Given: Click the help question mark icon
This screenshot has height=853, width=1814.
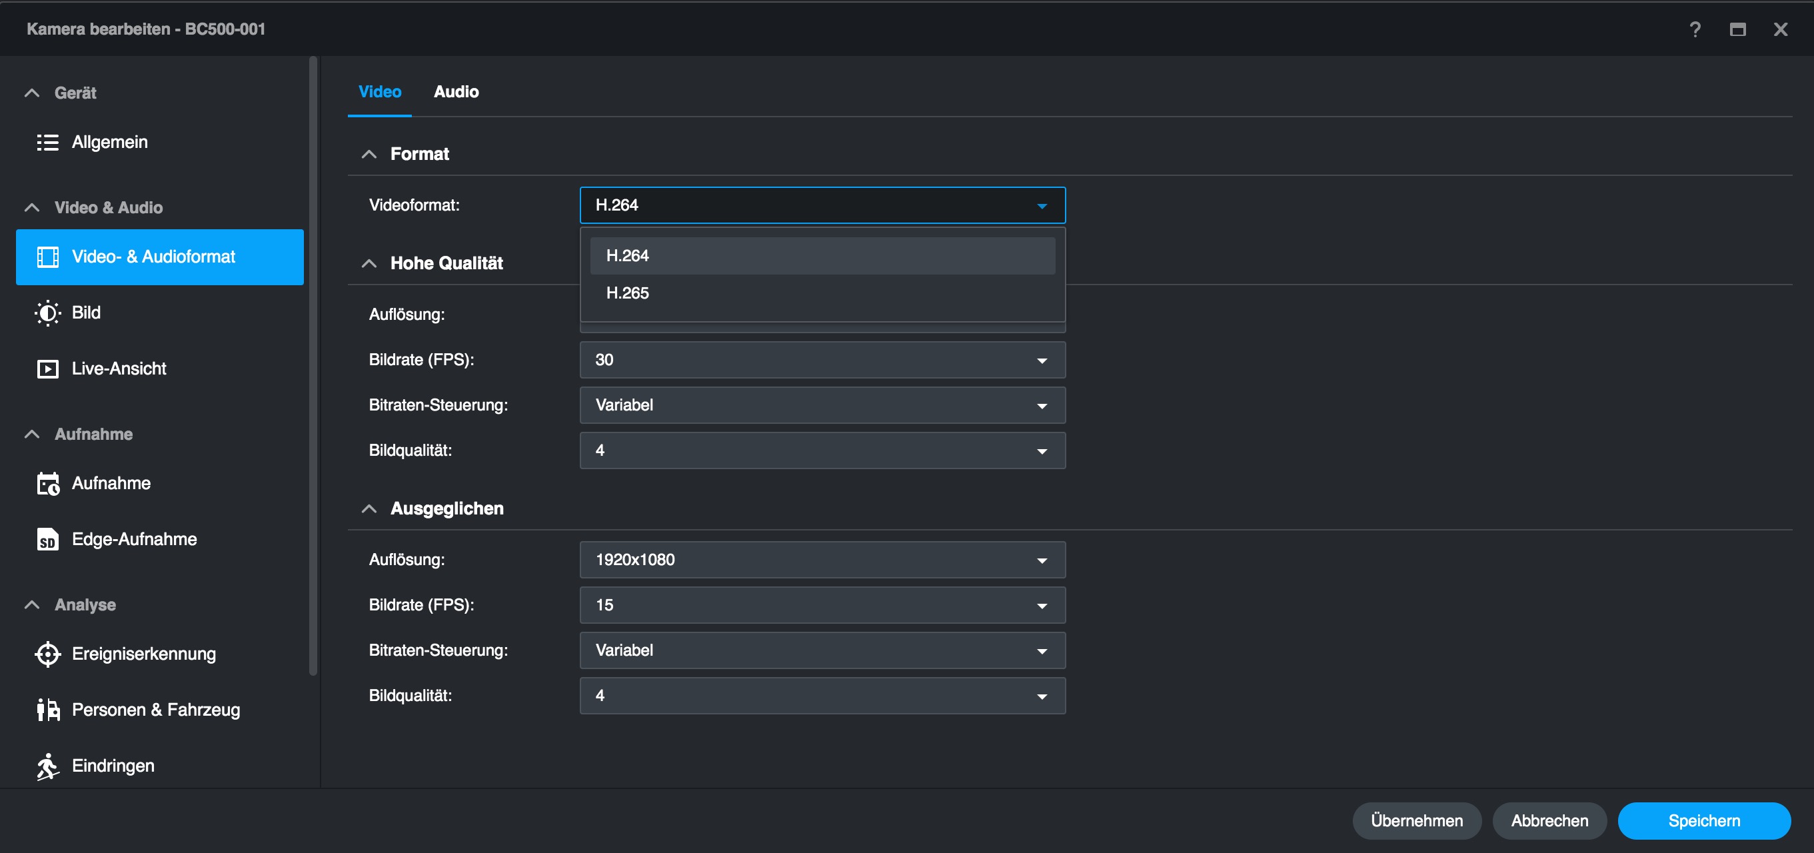Looking at the screenshot, I should click(1695, 29).
